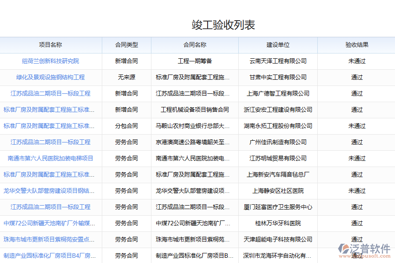395x263 pixels.
Task: Open the 制造产业园标准化厂房项目 project link
Action: (49, 256)
